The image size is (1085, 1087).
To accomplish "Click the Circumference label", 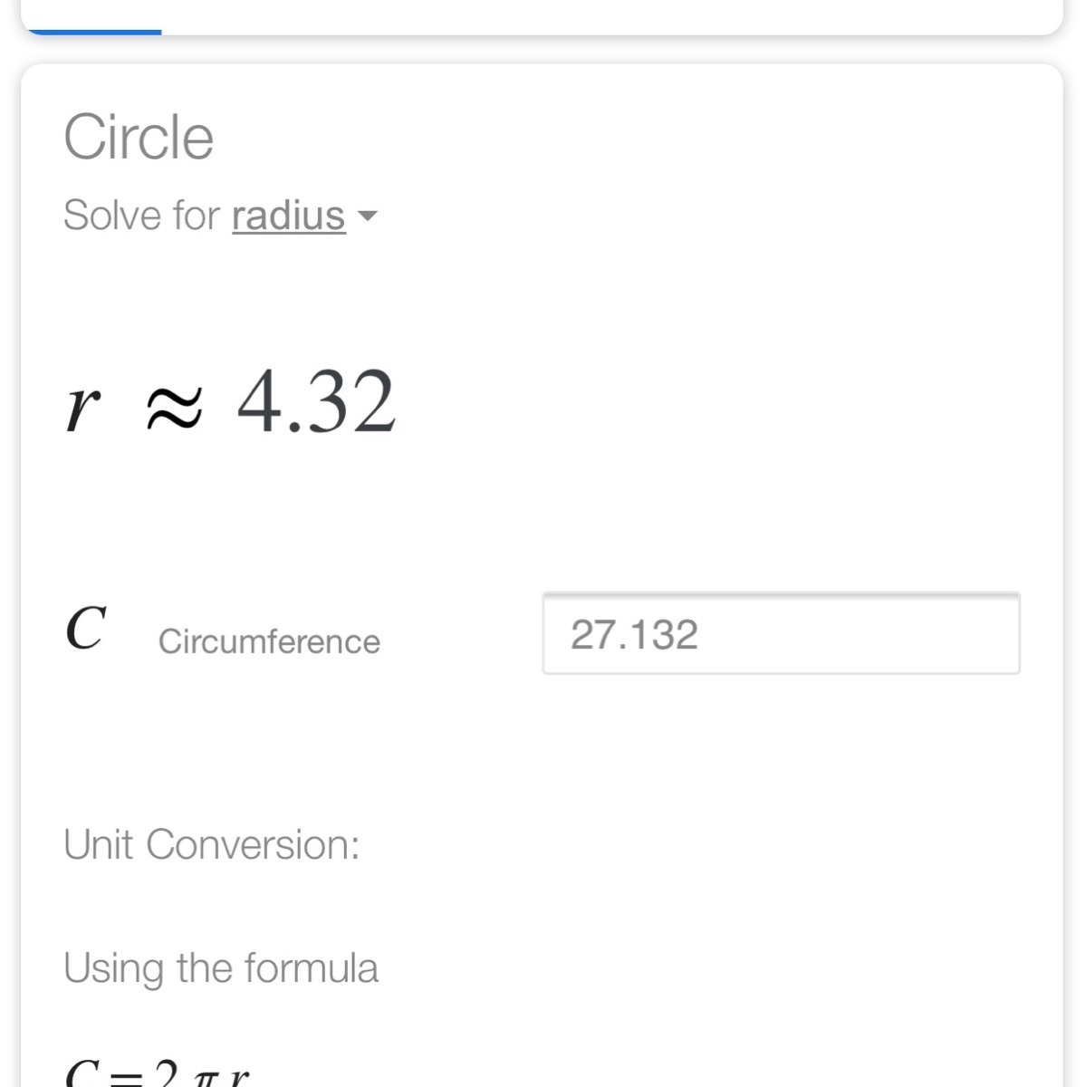I will click(x=269, y=641).
